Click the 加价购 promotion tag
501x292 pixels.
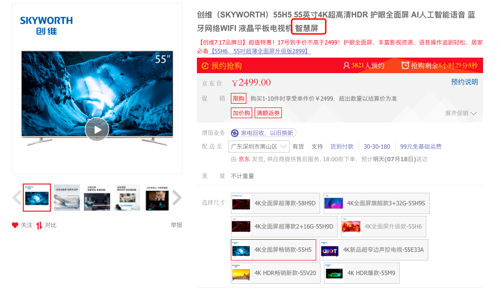tap(242, 113)
